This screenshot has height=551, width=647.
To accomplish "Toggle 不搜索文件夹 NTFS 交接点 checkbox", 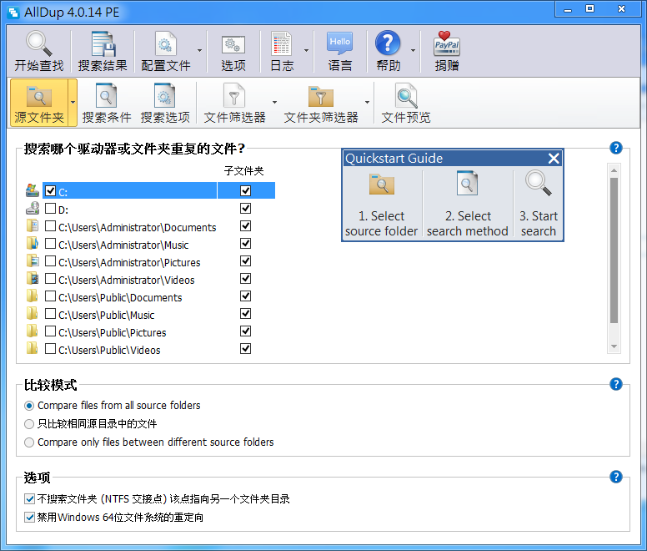I will [29, 499].
